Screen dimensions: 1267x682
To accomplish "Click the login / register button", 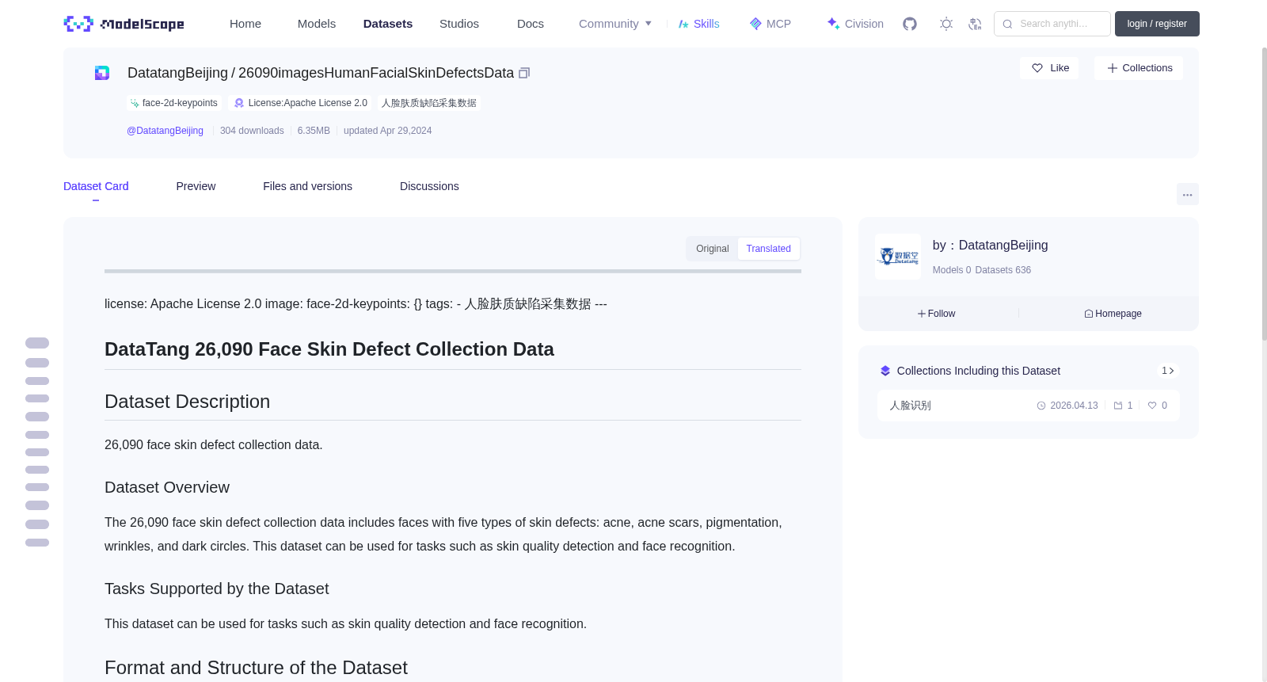I will [1156, 24].
